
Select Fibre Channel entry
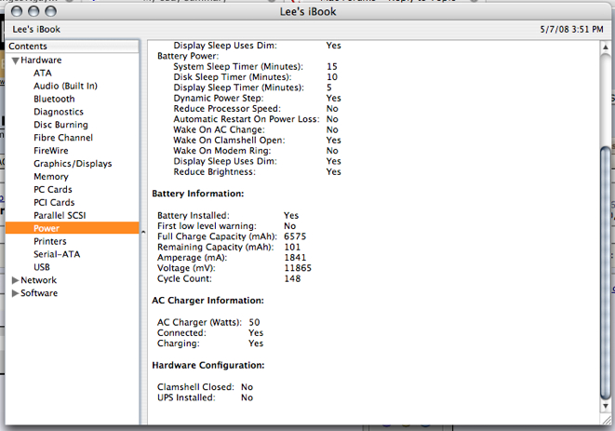click(63, 138)
